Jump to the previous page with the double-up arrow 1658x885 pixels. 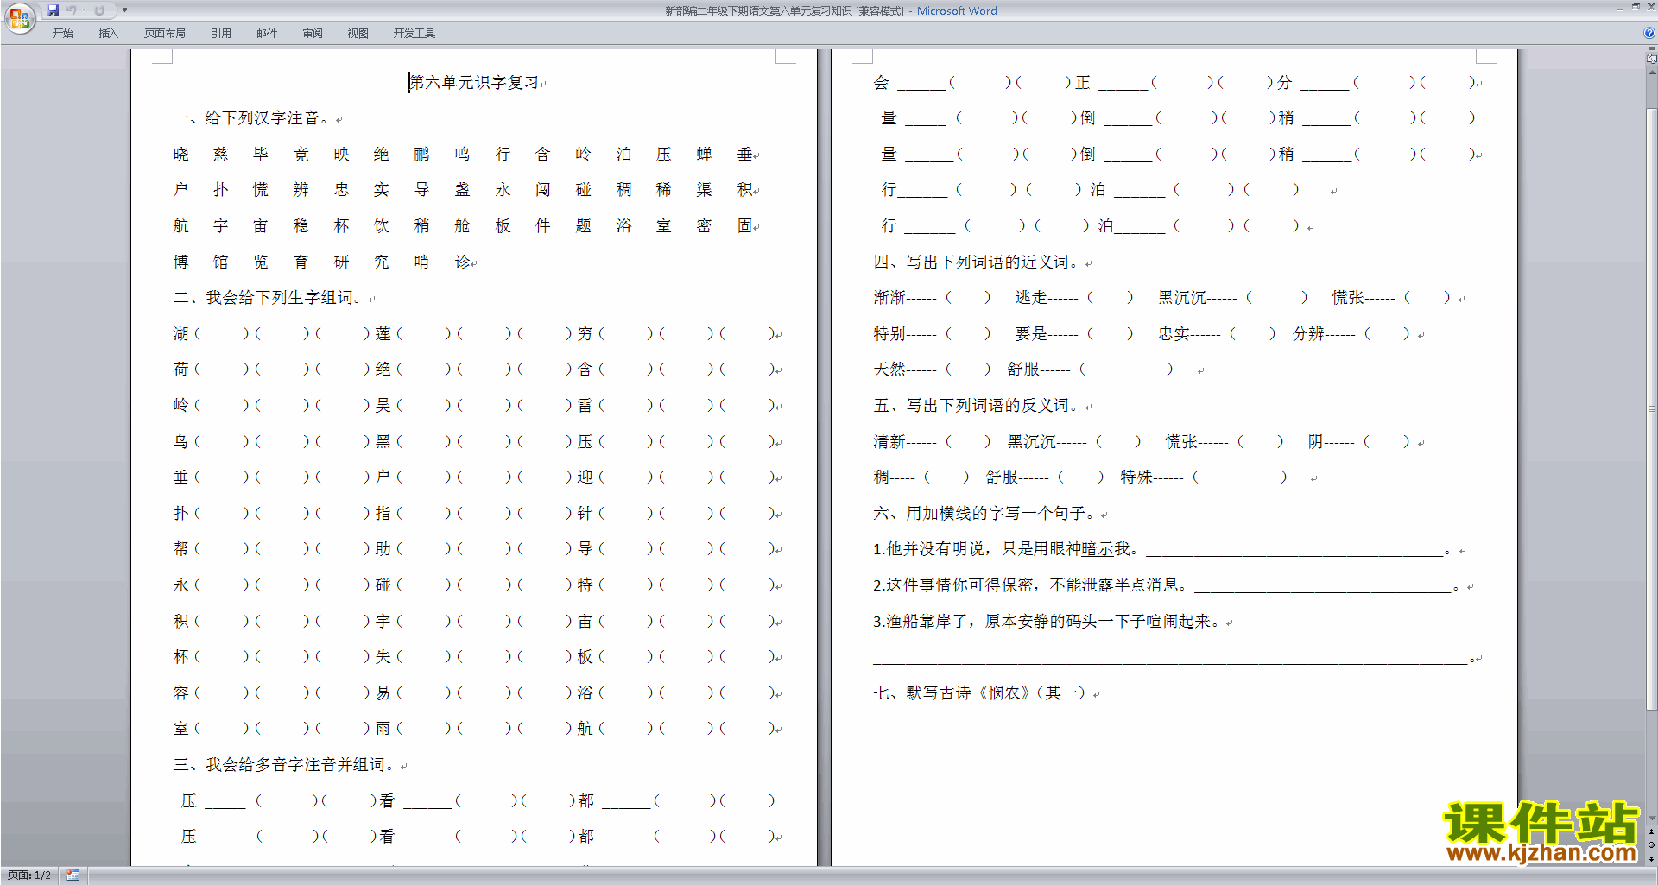1651,831
